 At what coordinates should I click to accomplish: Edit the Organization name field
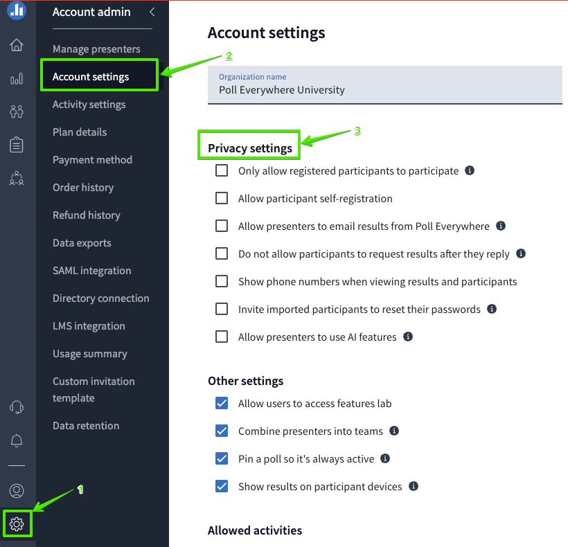click(x=384, y=84)
